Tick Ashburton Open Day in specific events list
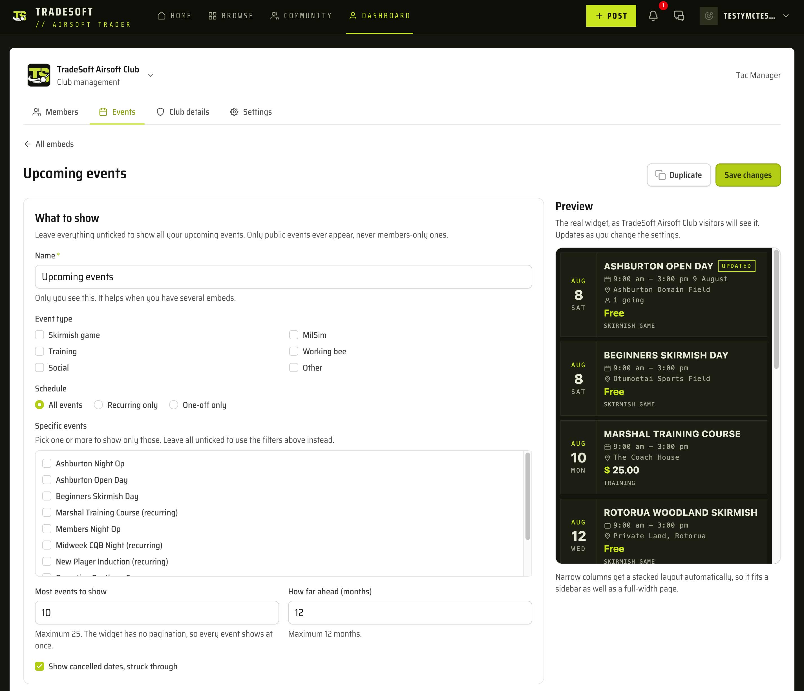The height and width of the screenshot is (691, 804). [x=47, y=480]
